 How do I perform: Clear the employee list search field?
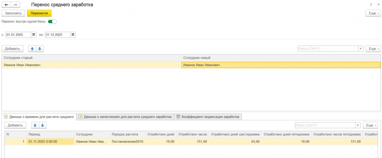tap(361, 49)
